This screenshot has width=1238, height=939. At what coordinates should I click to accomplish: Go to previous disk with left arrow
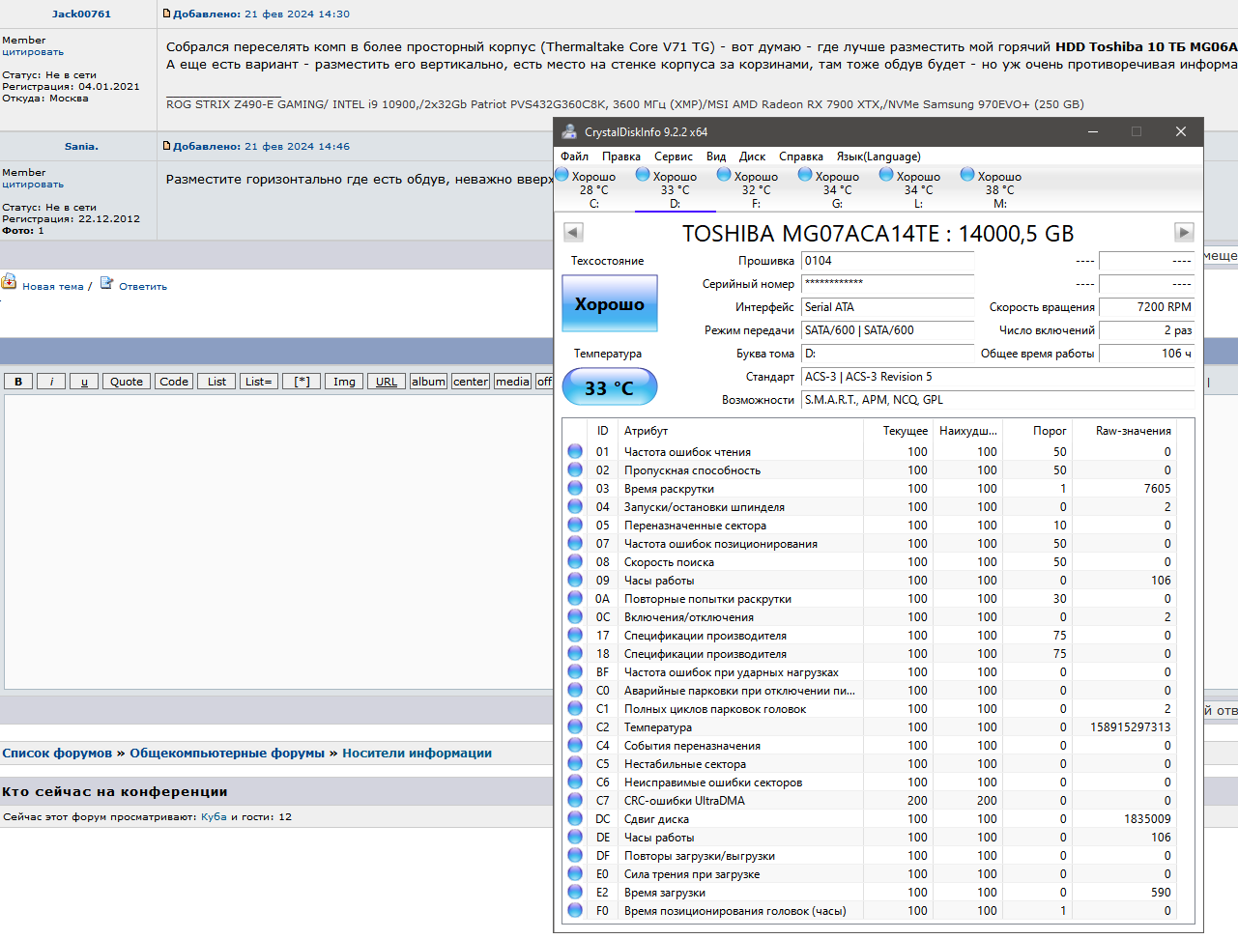[573, 232]
